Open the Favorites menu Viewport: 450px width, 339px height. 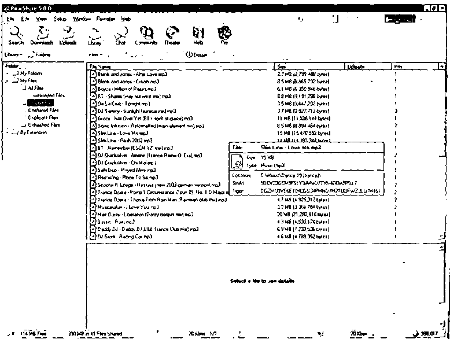pos(106,19)
